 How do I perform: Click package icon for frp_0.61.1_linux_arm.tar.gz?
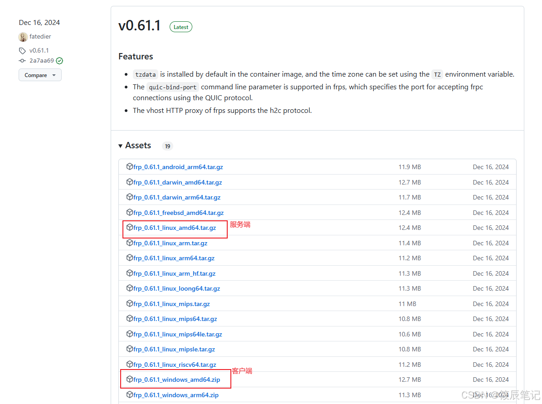point(130,243)
